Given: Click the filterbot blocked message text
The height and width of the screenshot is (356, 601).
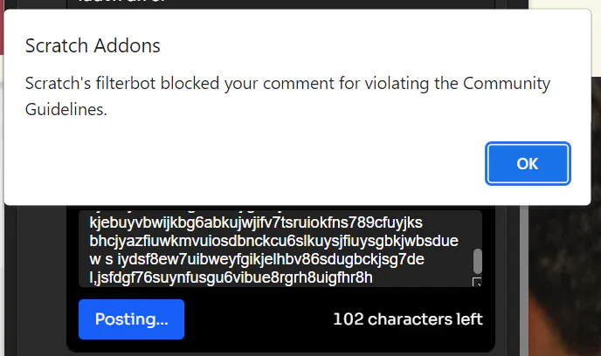Looking at the screenshot, I should 287,96.
